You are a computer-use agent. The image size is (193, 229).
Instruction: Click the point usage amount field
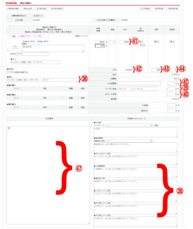click(x=172, y=94)
